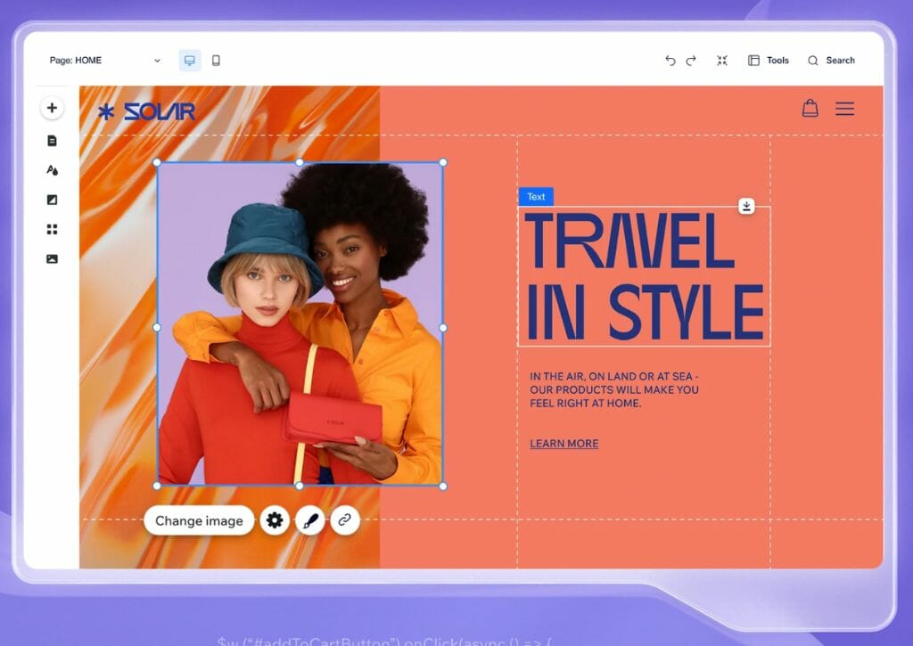Open the Site Design theme icon
913x646 pixels.
(x=52, y=170)
